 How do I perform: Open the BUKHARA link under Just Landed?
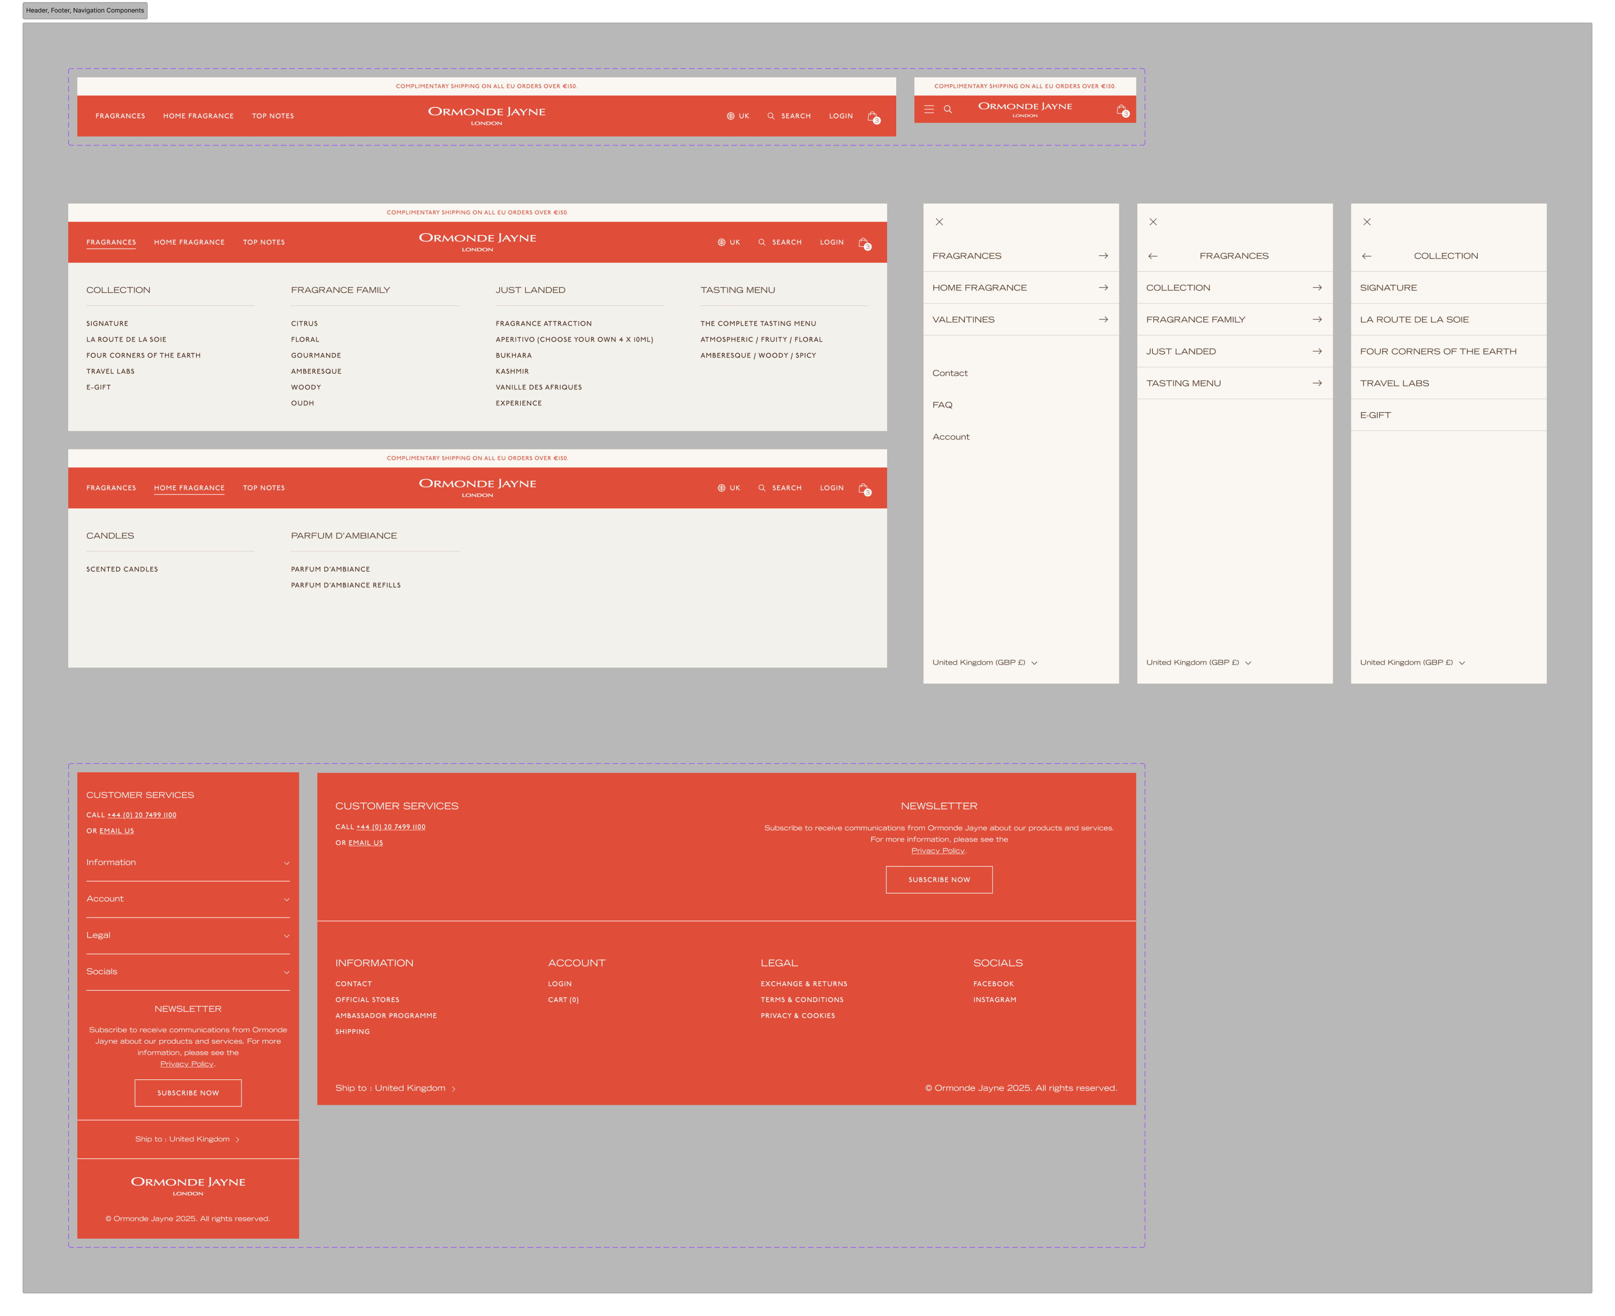coord(514,356)
